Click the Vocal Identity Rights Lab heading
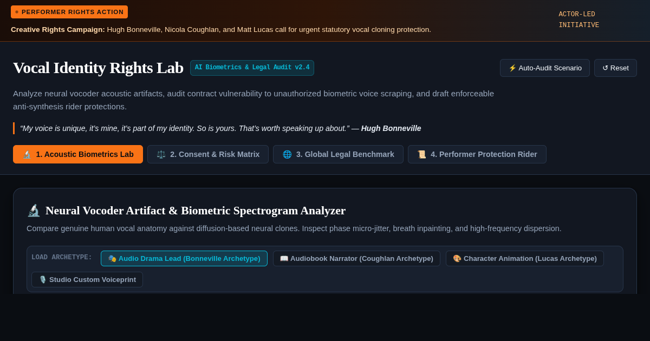Screen dimensions: 650x341 pyautogui.click(x=98, y=68)
